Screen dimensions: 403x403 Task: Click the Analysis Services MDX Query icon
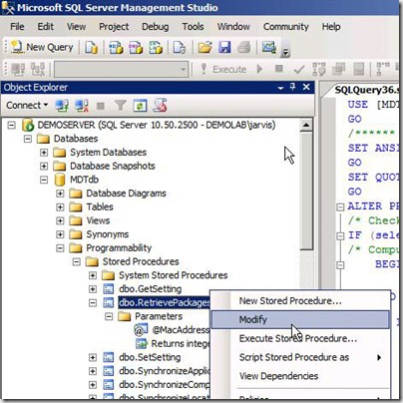point(116,47)
